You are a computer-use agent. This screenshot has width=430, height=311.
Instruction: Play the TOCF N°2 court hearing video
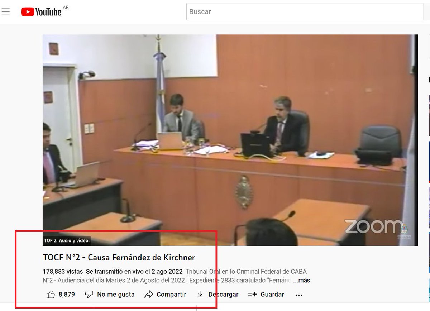point(230,140)
